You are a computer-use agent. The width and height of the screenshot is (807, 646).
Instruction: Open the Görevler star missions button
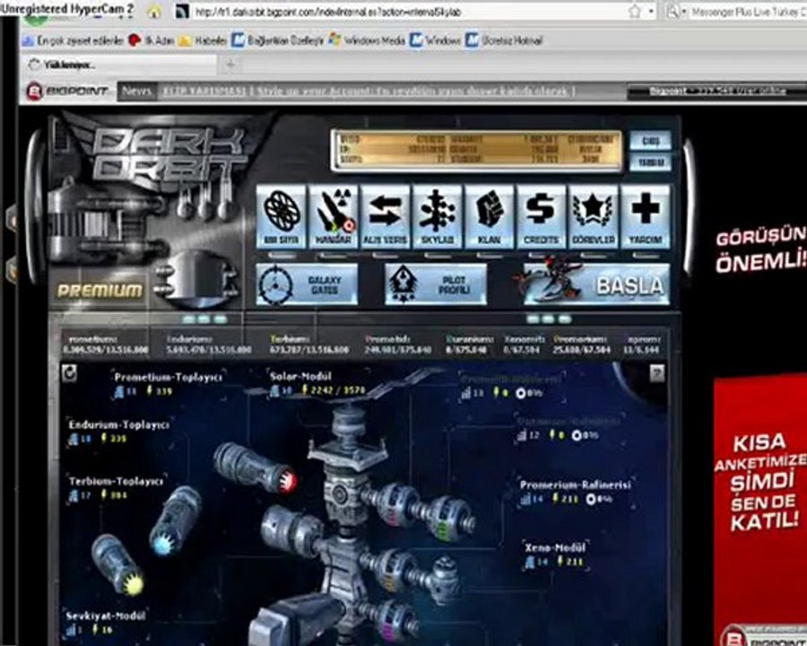coord(594,217)
